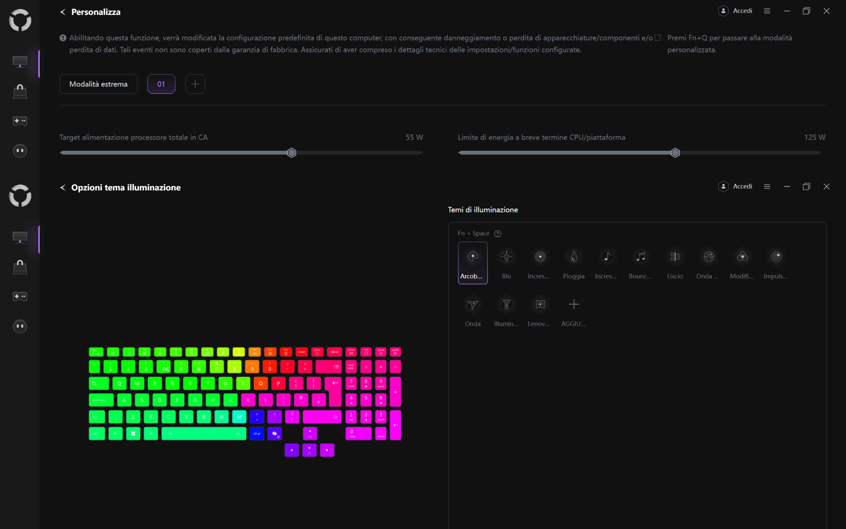The image size is (846, 529).
Task: Select the monitor icon in the sidebar
Action: coord(20,62)
